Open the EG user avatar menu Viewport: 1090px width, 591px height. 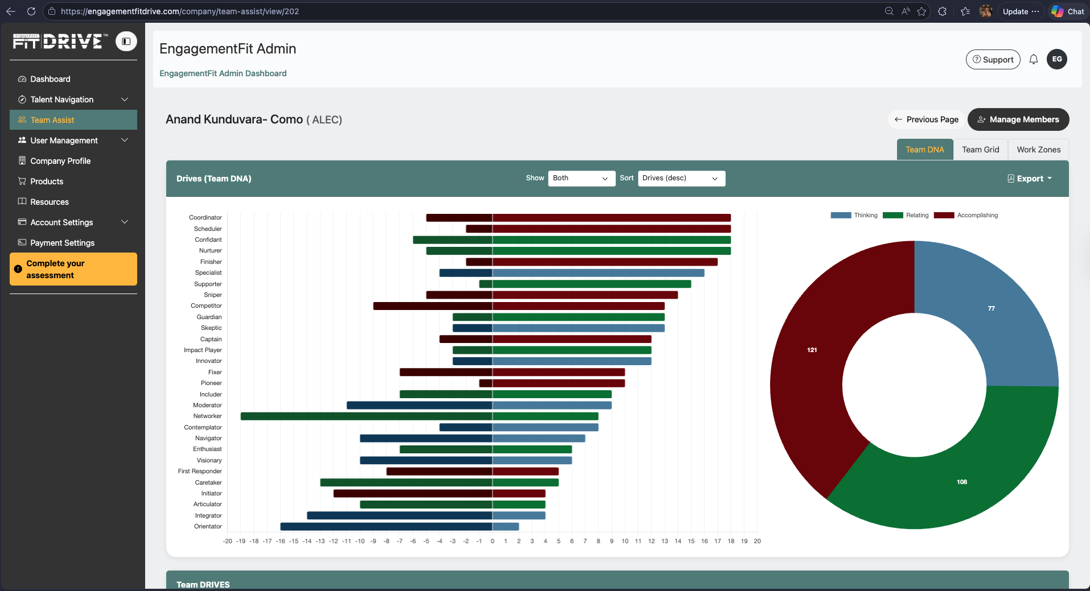click(1057, 59)
